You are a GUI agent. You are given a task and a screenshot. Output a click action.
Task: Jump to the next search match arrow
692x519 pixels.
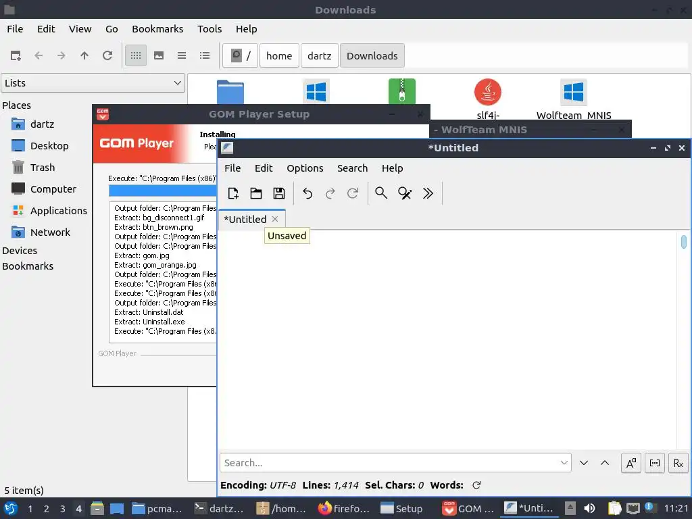584,463
